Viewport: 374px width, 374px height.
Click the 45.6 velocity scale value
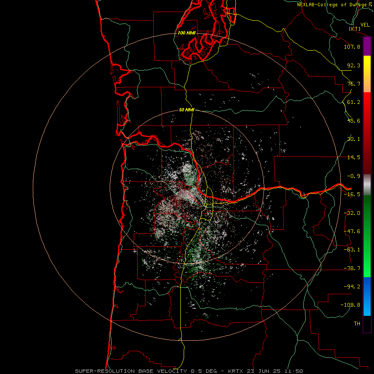(354, 121)
